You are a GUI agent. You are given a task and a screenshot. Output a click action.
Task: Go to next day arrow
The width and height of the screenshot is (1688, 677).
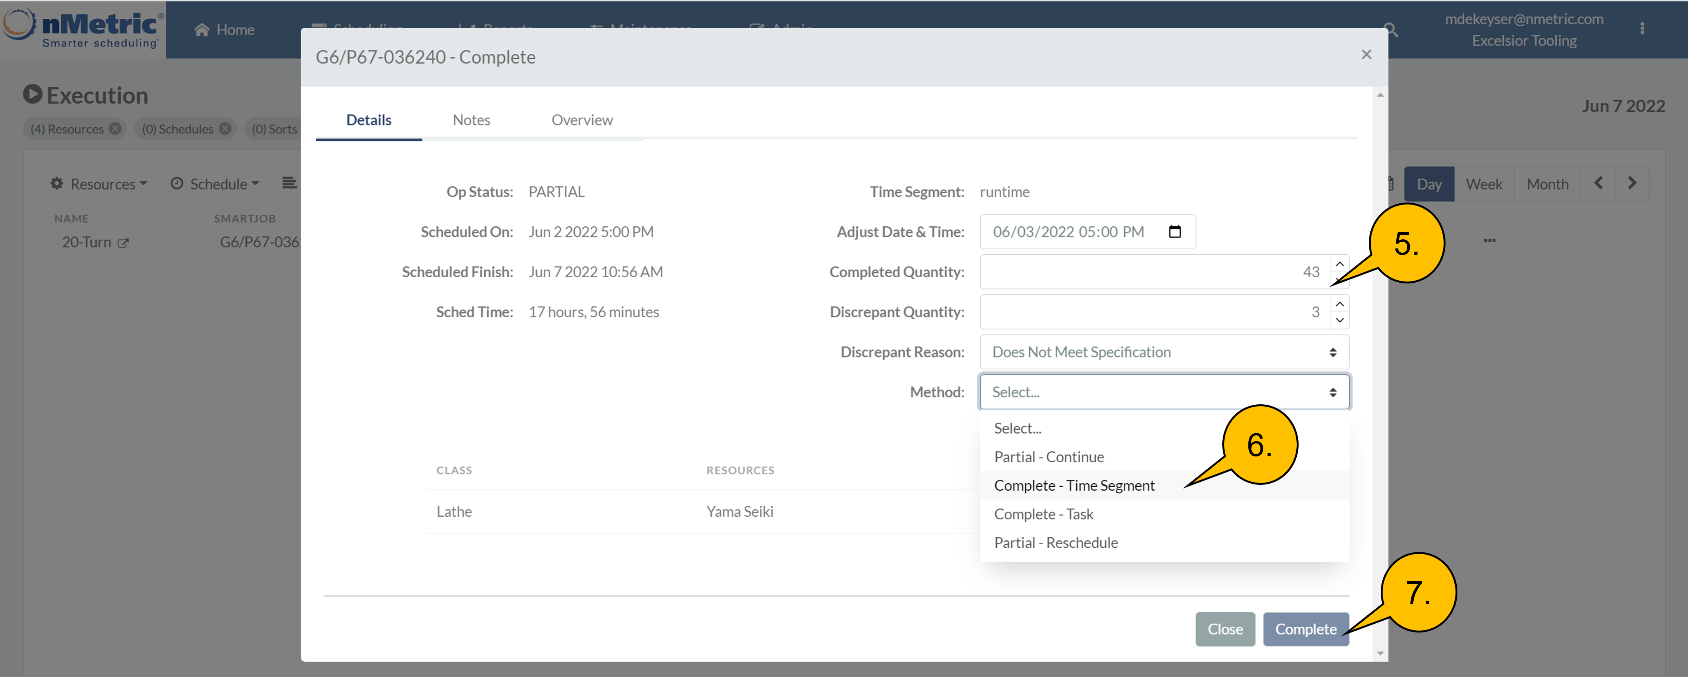pyautogui.click(x=1632, y=183)
